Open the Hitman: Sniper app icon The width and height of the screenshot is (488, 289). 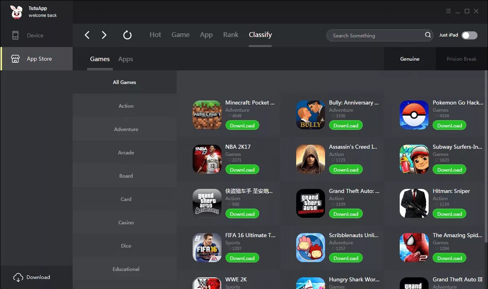[414, 203]
